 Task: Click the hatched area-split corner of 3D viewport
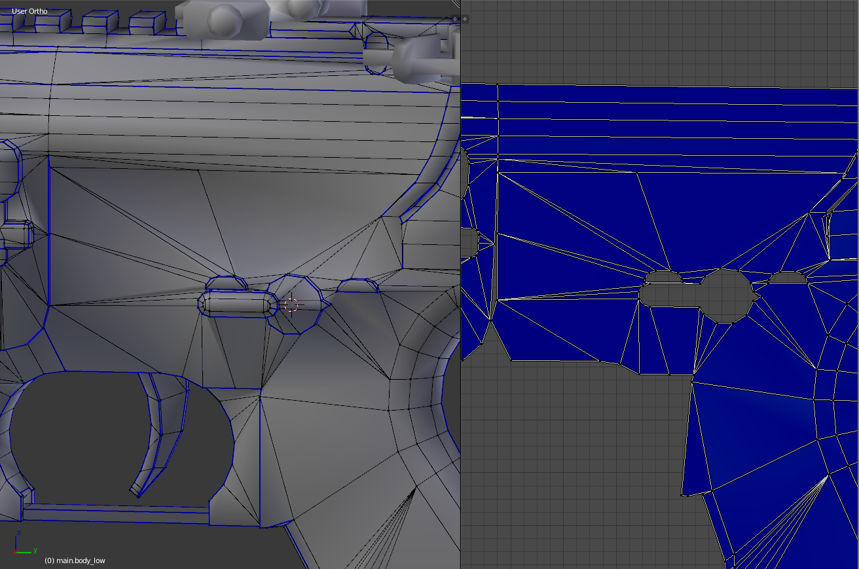click(456, 4)
